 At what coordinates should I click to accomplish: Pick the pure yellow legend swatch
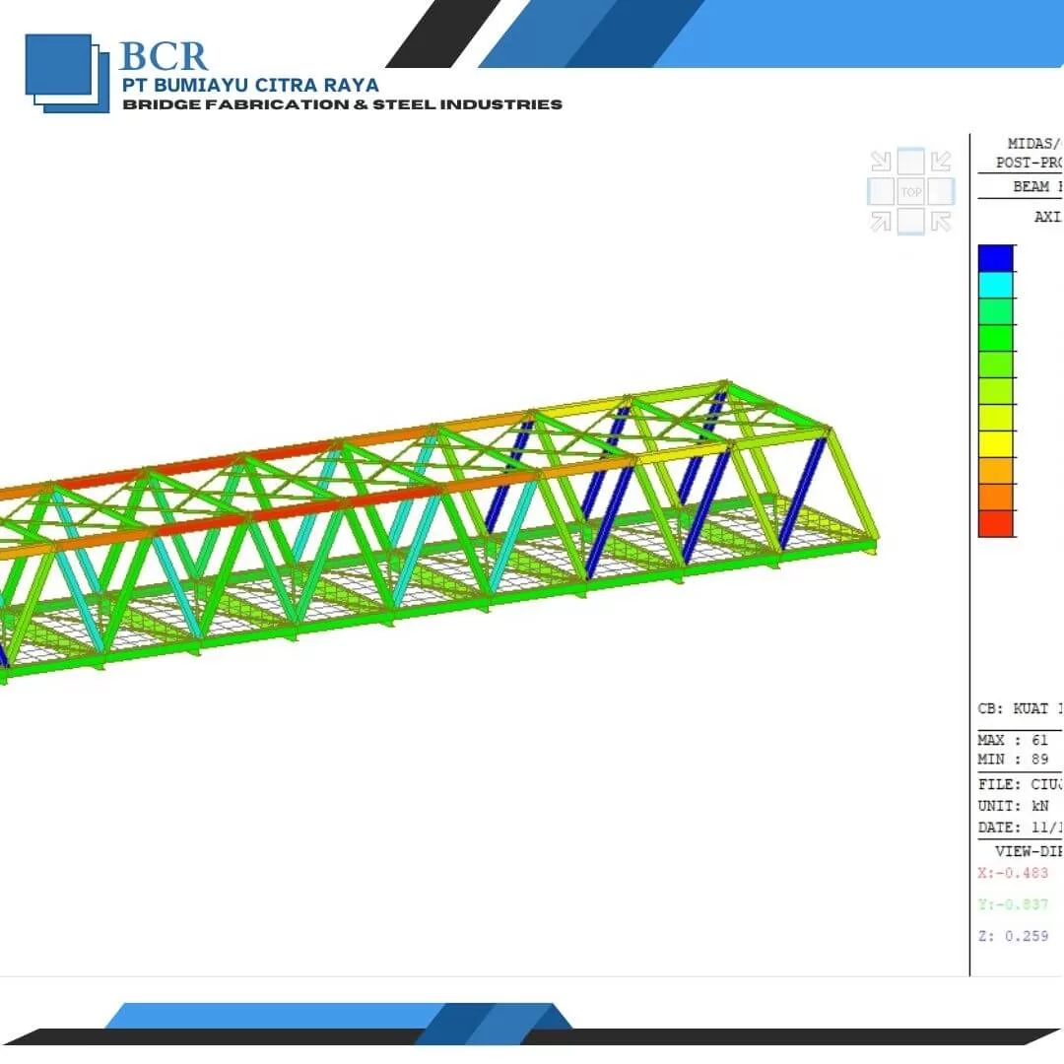995,444
